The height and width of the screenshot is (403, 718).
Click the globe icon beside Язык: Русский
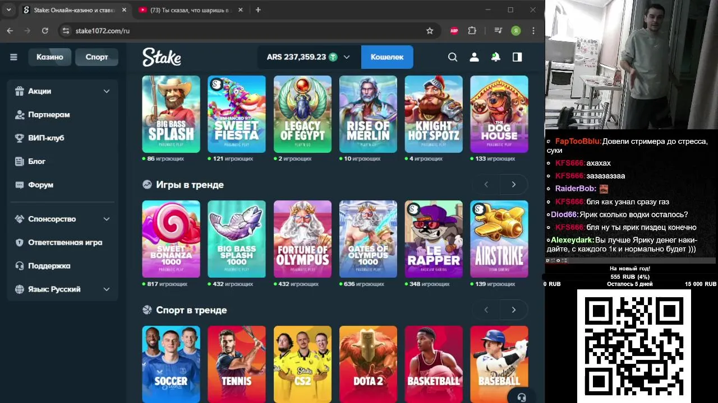(20, 289)
